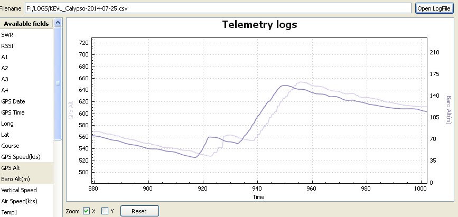Click the Filename path input field

[x=218, y=8]
